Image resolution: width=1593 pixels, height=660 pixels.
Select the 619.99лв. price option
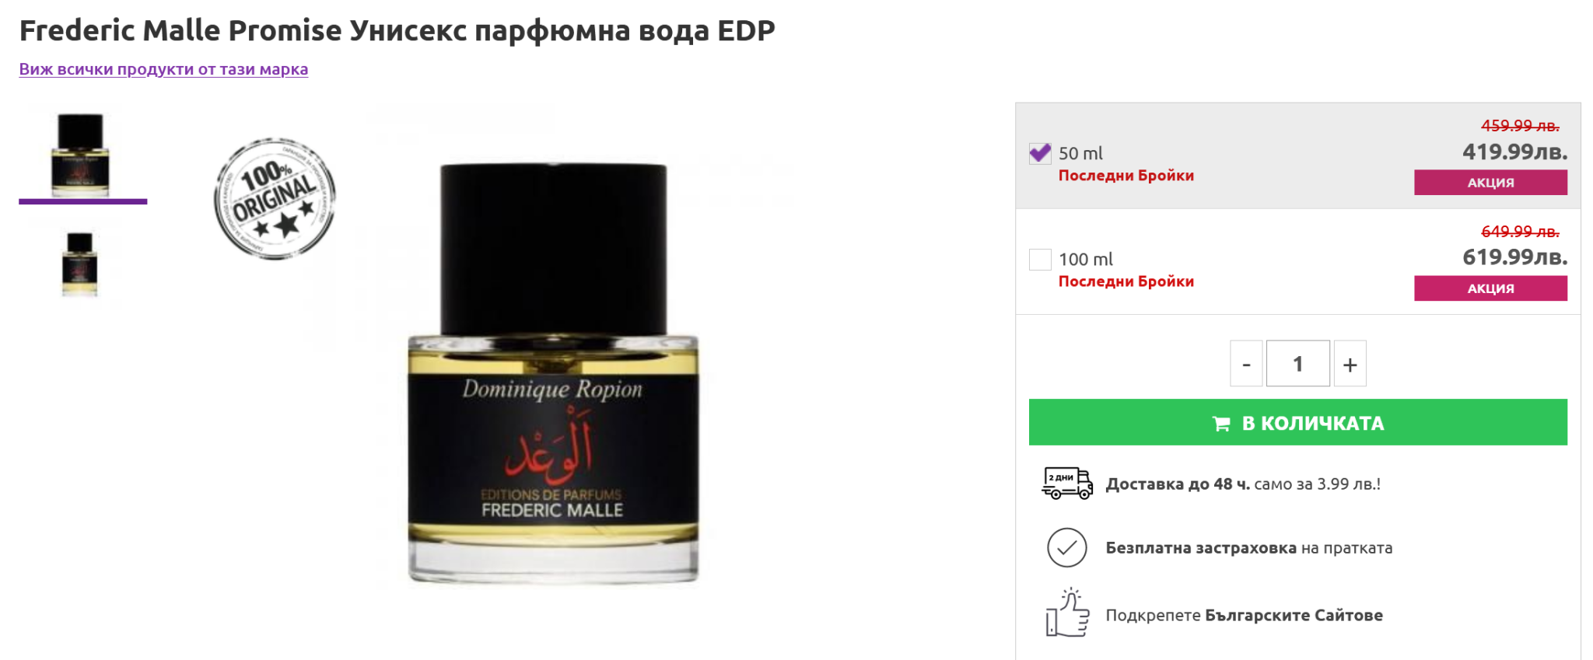coord(1514,257)
